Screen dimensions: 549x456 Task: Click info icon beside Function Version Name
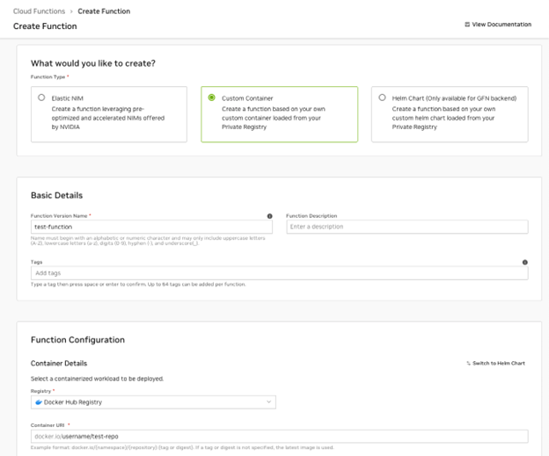click(x=269, y=216)
